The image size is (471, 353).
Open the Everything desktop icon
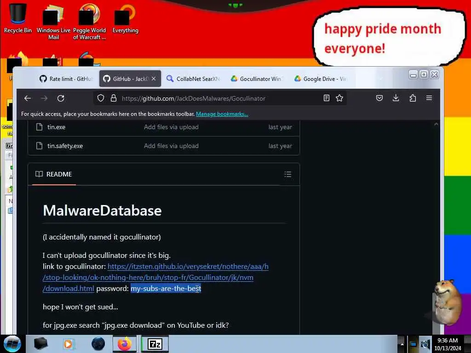[x=125, y=18]
